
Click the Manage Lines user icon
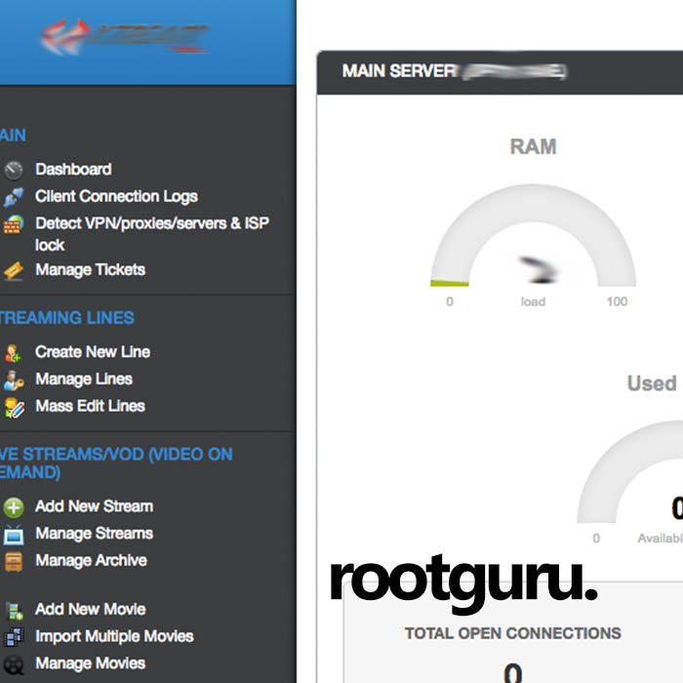14,380
